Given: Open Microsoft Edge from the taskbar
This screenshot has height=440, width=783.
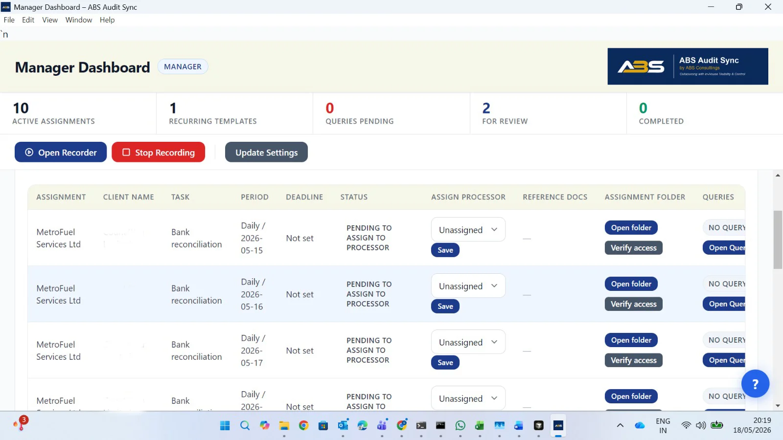Looking at the screenshot, I should click(x=362, y=426).
